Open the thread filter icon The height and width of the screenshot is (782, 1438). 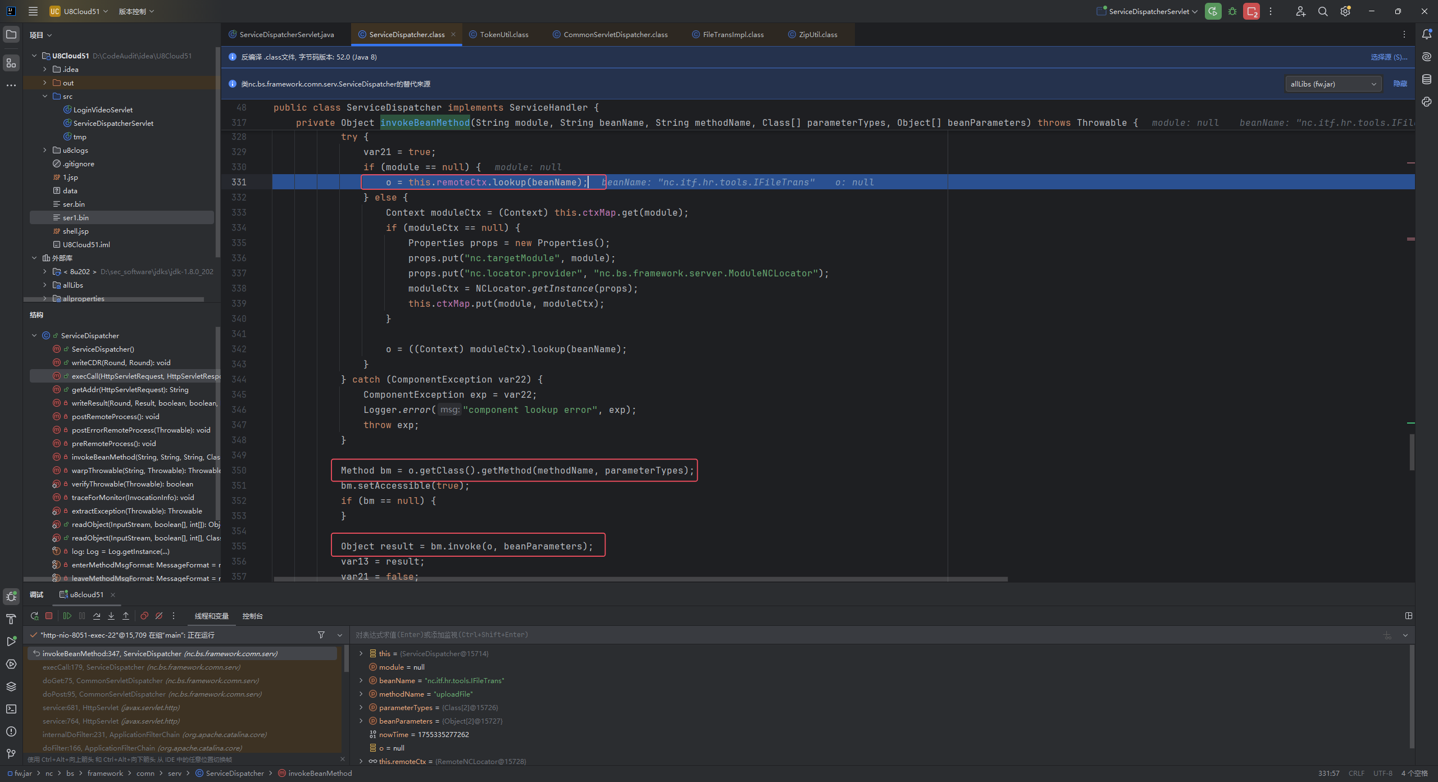pos(321,635)
